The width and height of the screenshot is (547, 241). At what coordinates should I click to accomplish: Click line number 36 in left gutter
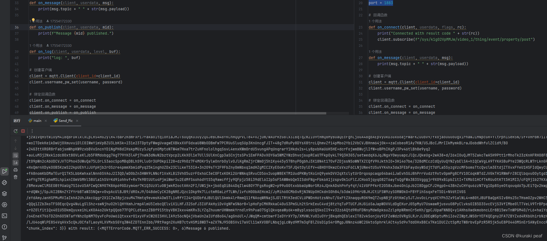17,27
